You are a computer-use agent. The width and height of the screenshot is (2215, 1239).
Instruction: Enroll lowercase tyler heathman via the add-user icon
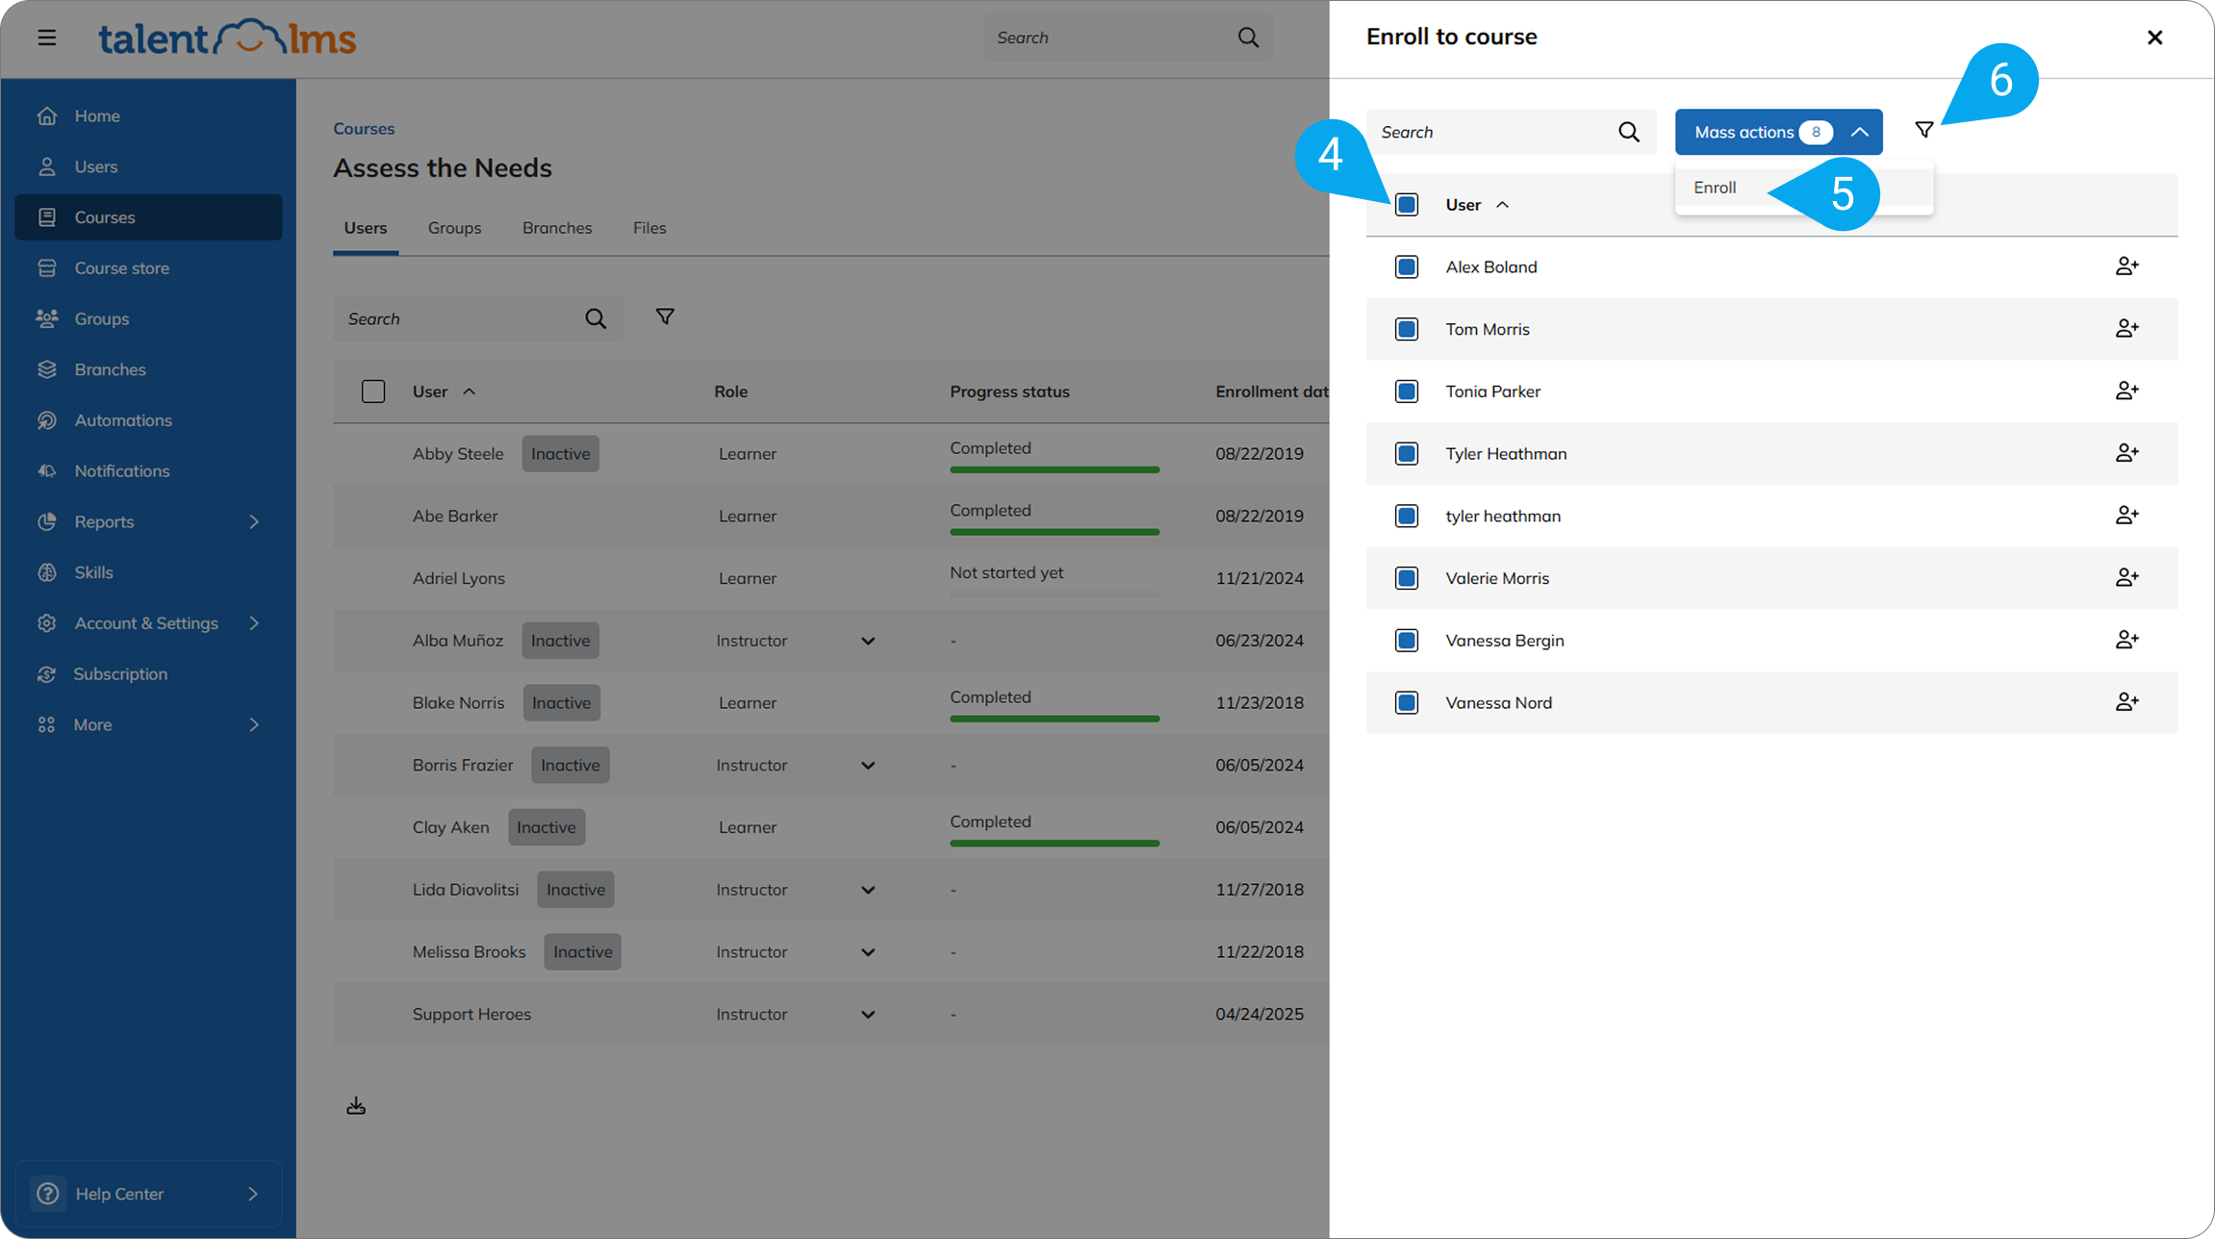pos(2126,516)
